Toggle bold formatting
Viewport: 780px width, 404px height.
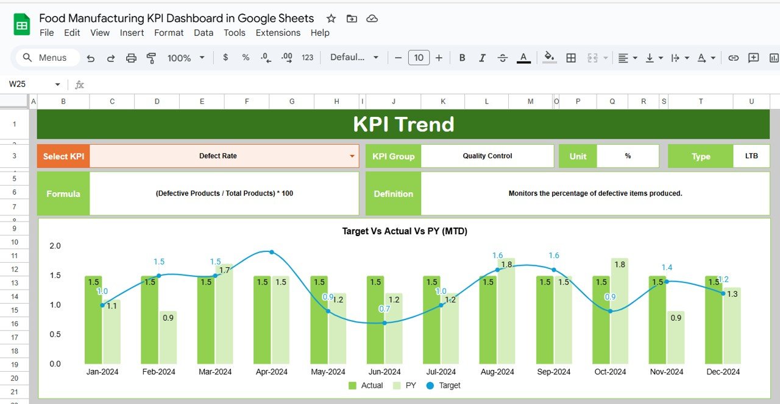click(462, 58)
